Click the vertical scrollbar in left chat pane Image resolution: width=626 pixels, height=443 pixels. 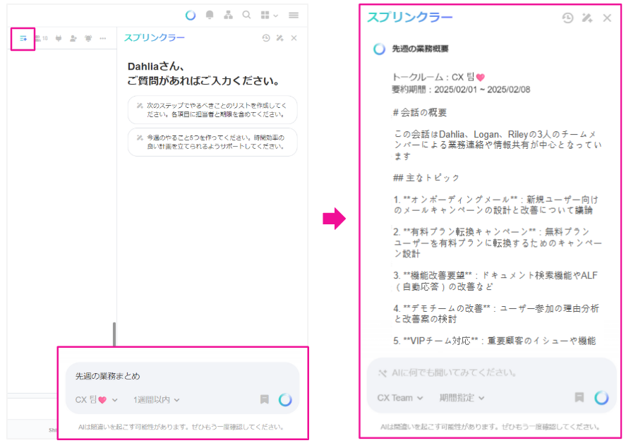(x=114, y=334)
